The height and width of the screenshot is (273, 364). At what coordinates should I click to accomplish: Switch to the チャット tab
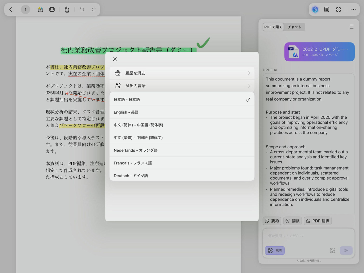[294, 27]
